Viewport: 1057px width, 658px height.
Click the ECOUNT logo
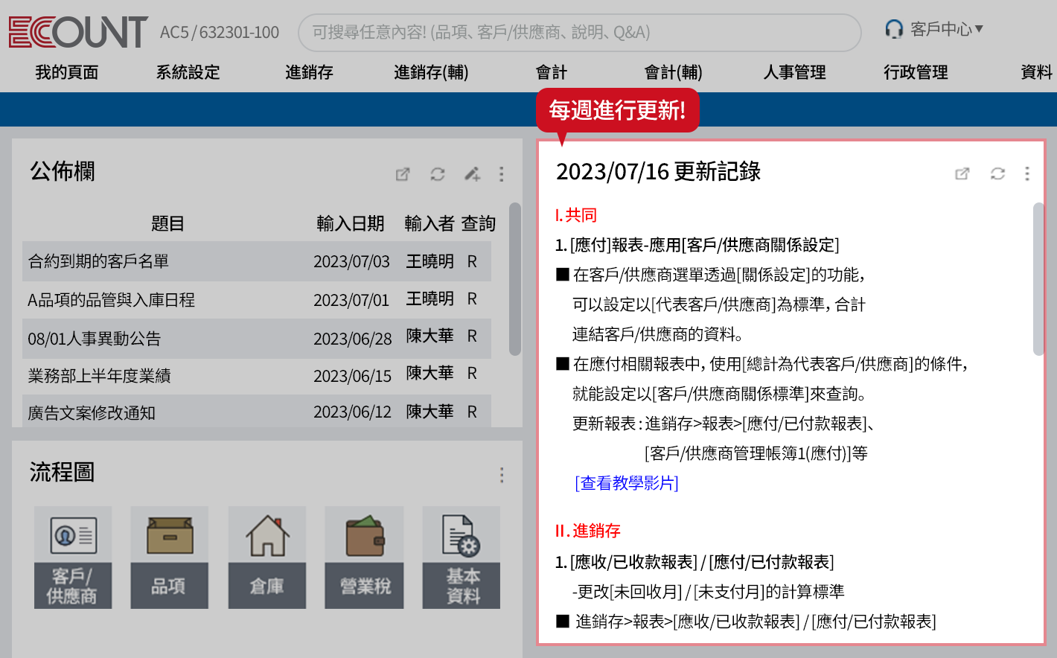tap(77, 31)
